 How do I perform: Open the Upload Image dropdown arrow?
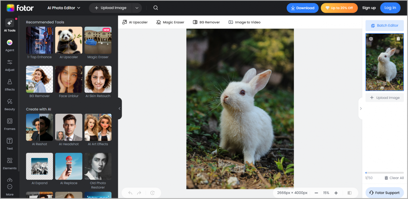[137, 8]
